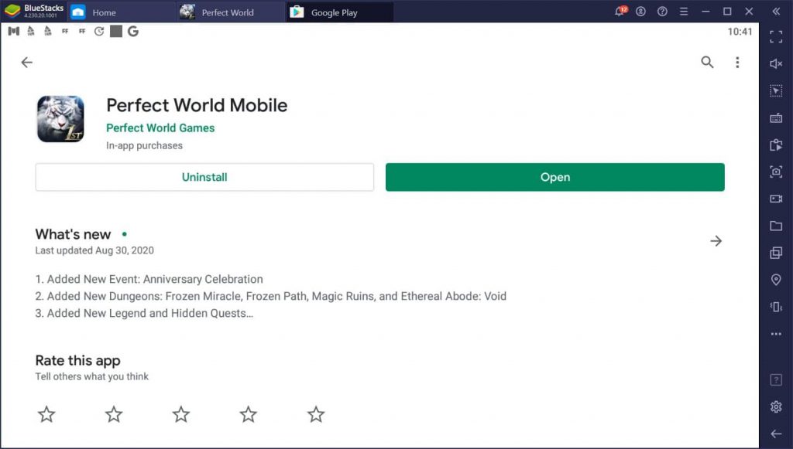The width and height of the screenshot is (793, 449).
Task: Open search in Google Play
Action: click(707, 62)
